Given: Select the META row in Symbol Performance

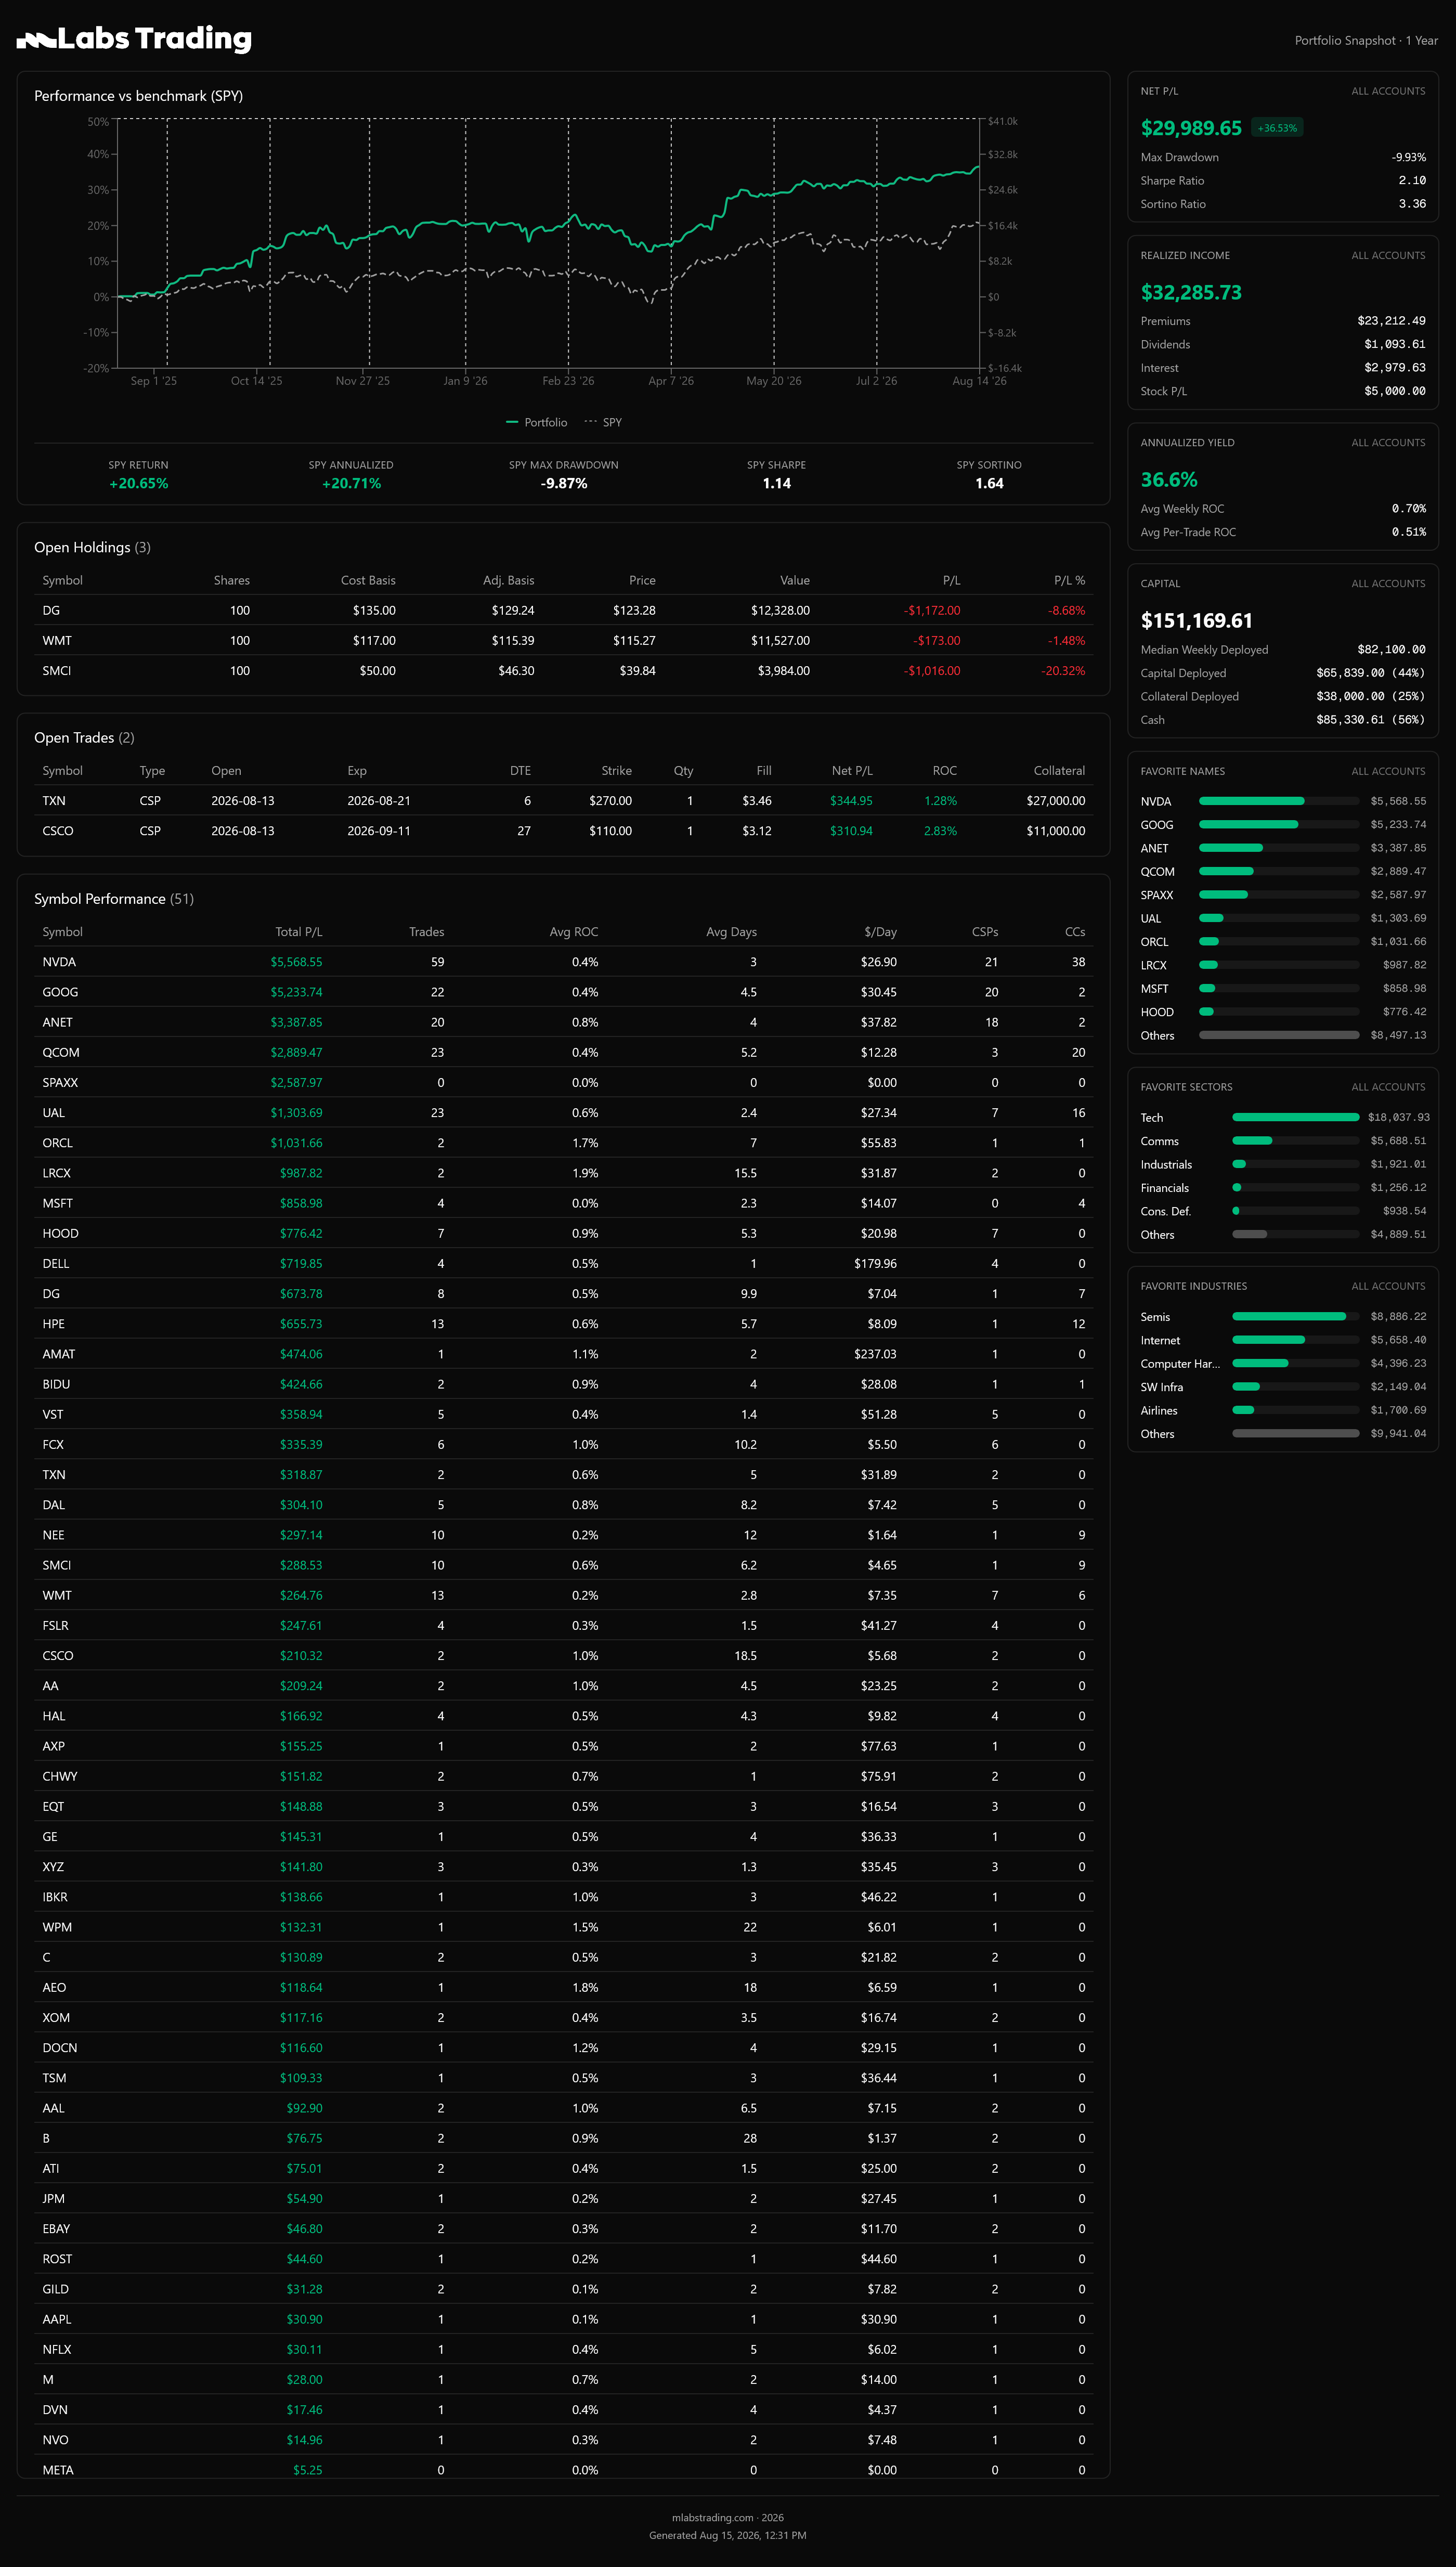Looking at the screenshot, I should pyautogui.click(x=564, y=2469).
